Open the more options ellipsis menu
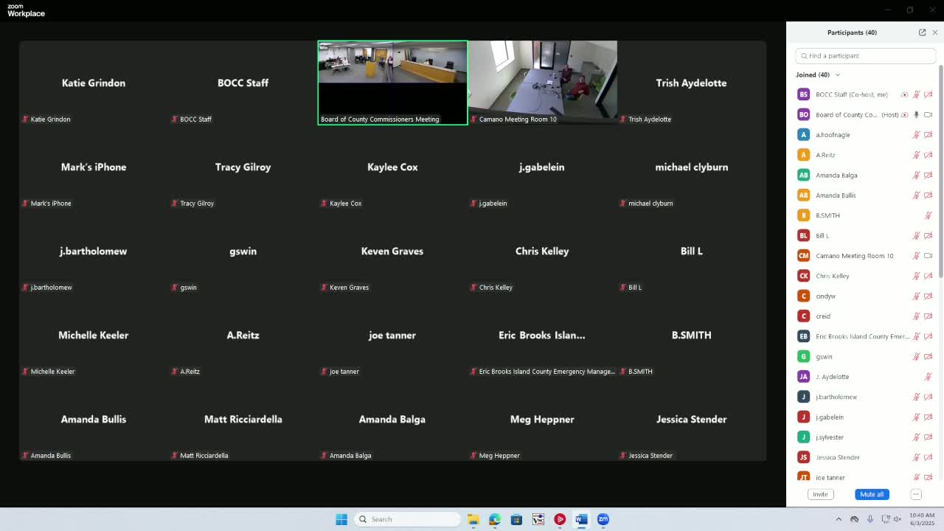 tap(916, 494)
